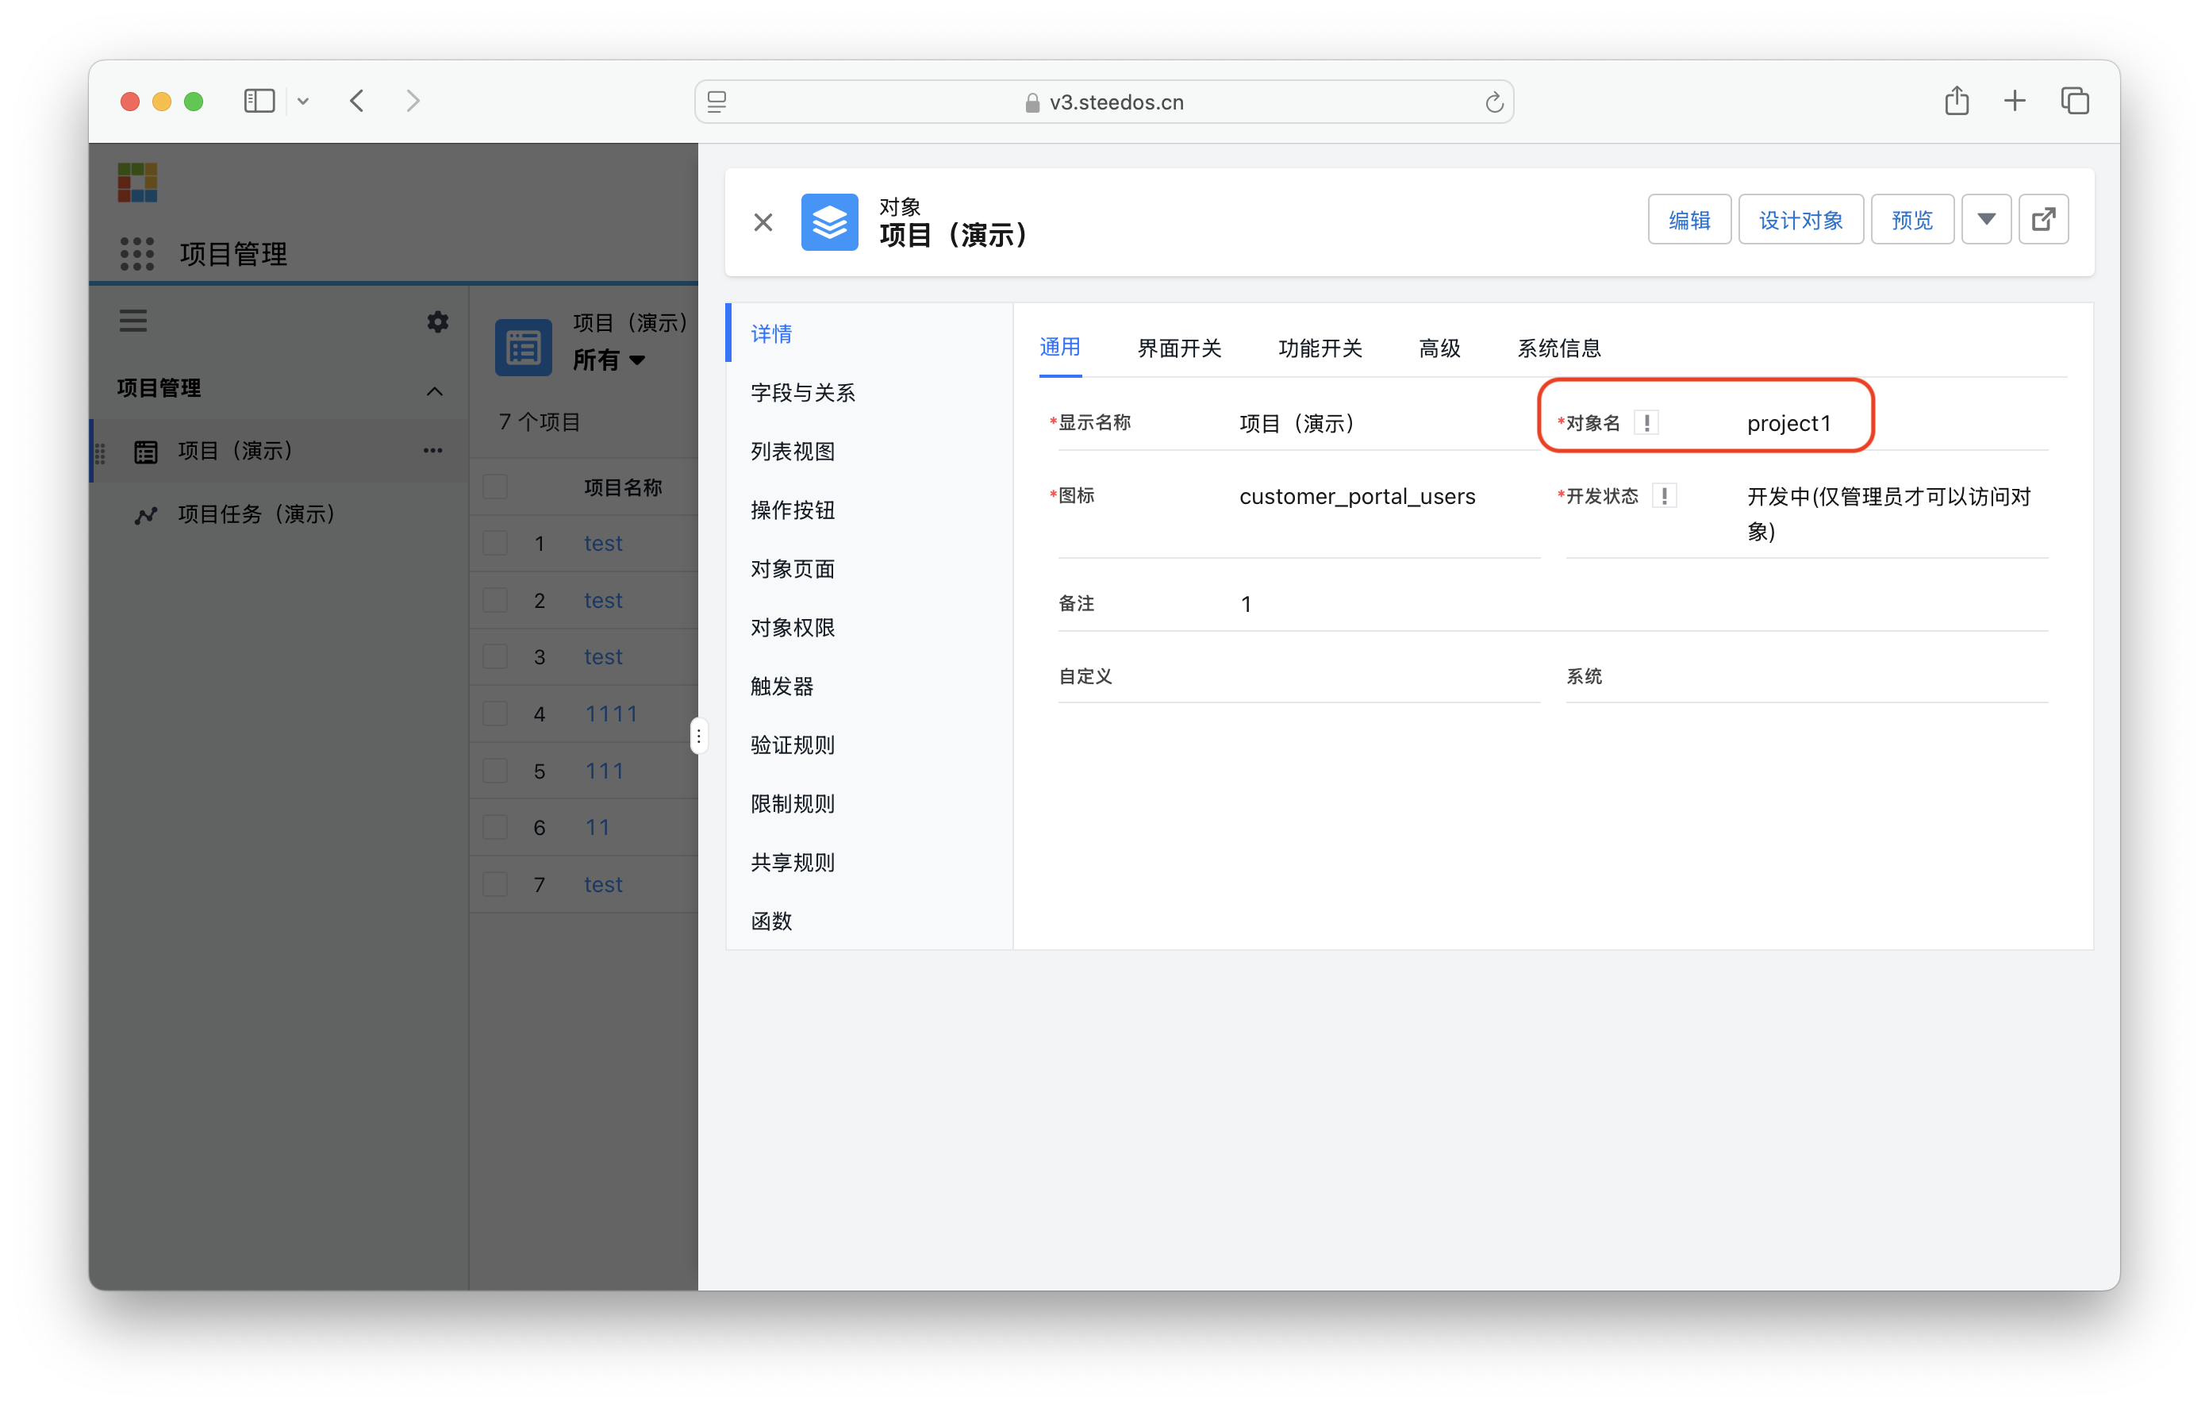Click the 预览 button
Image resolution: width=2209 pixels, height=1408 pixels.
1911,219
